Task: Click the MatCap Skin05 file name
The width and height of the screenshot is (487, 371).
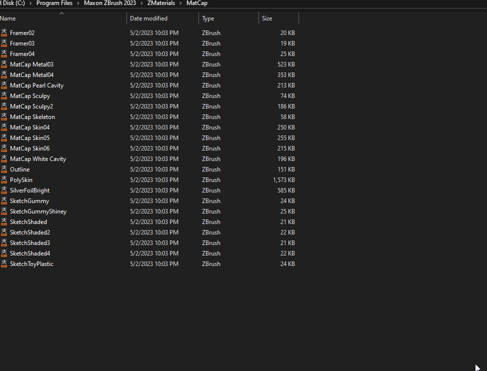Action: (29, 138)
